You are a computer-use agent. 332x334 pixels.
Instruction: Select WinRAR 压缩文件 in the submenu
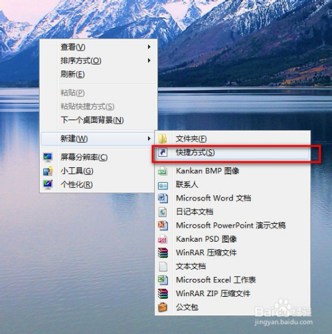(232, 252)
